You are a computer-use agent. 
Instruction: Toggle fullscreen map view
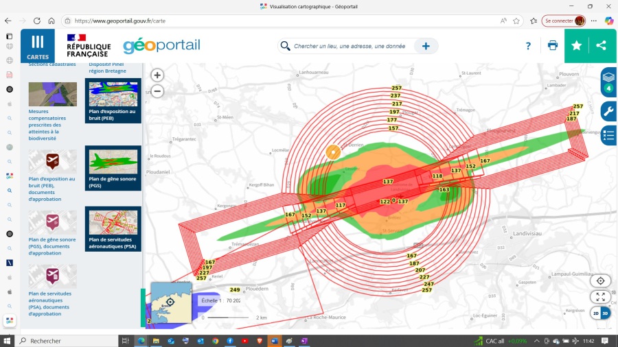601,297
